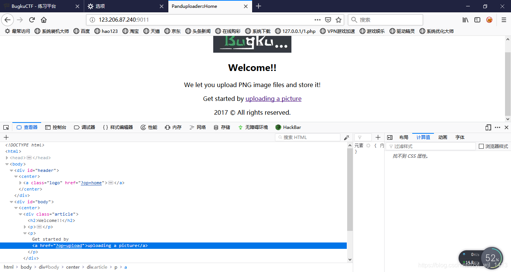Click the "uploading a picture" link
The width and height of the screenshot is (511, 272).
point(273,99)
